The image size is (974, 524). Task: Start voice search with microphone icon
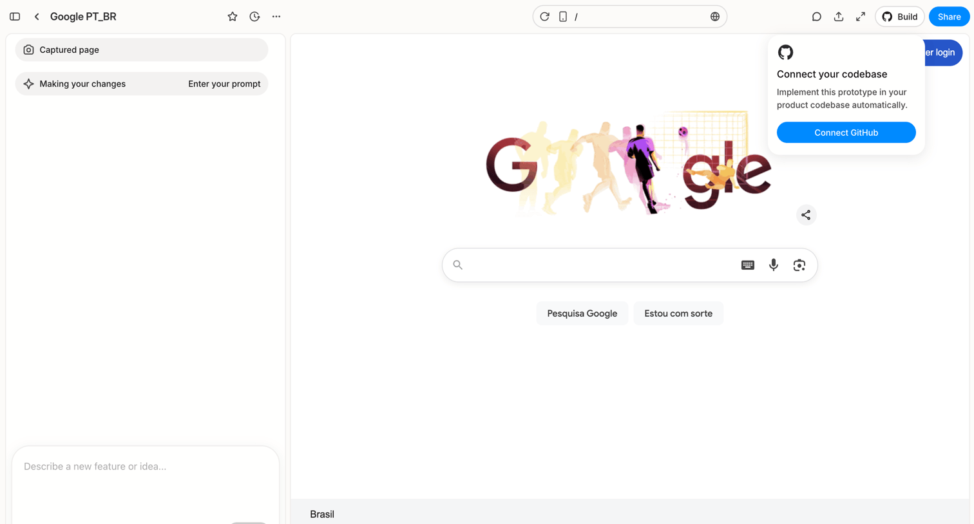click(x=774, y=265)
